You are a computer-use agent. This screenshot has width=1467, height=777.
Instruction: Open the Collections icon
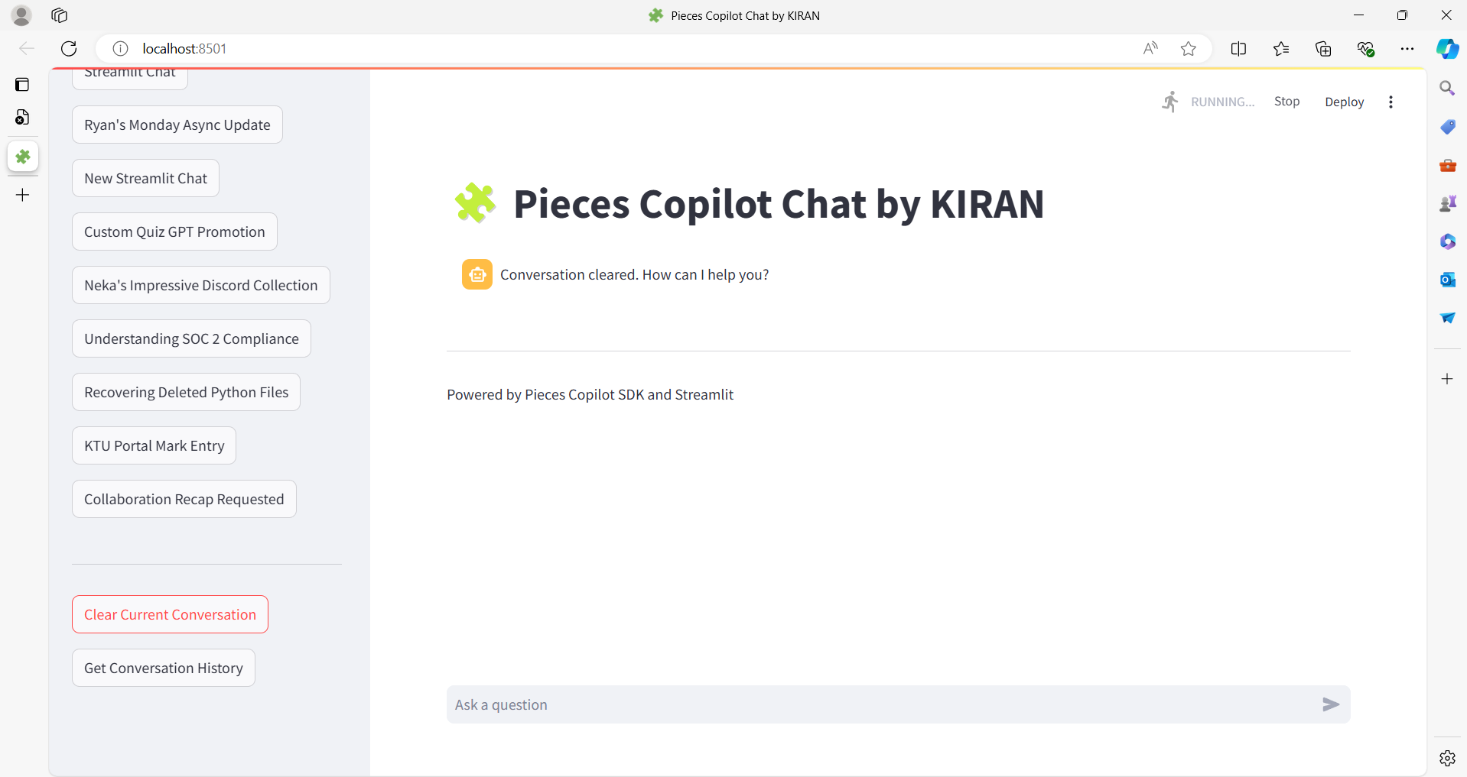click(x=1323, y=49)
